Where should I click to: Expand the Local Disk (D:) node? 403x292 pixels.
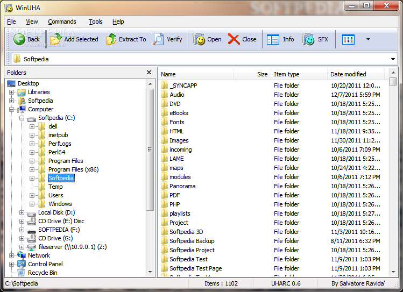pyautogui.click(x=22, y=212)
